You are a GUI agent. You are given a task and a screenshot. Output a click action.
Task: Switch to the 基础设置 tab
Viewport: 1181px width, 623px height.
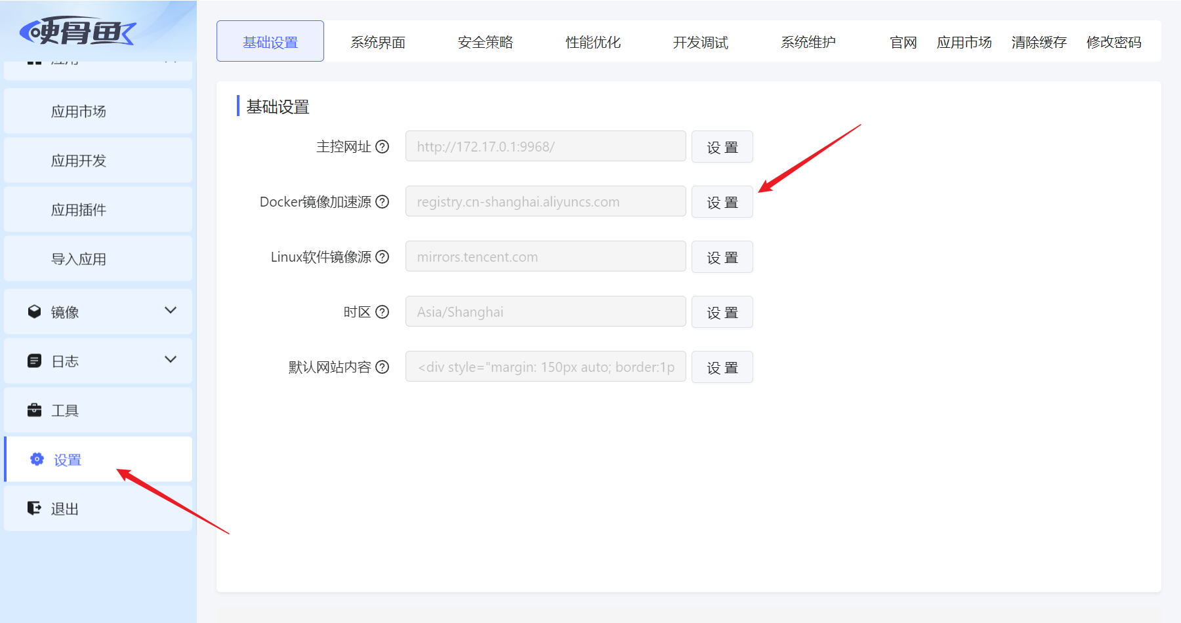[x=270, y=41]
